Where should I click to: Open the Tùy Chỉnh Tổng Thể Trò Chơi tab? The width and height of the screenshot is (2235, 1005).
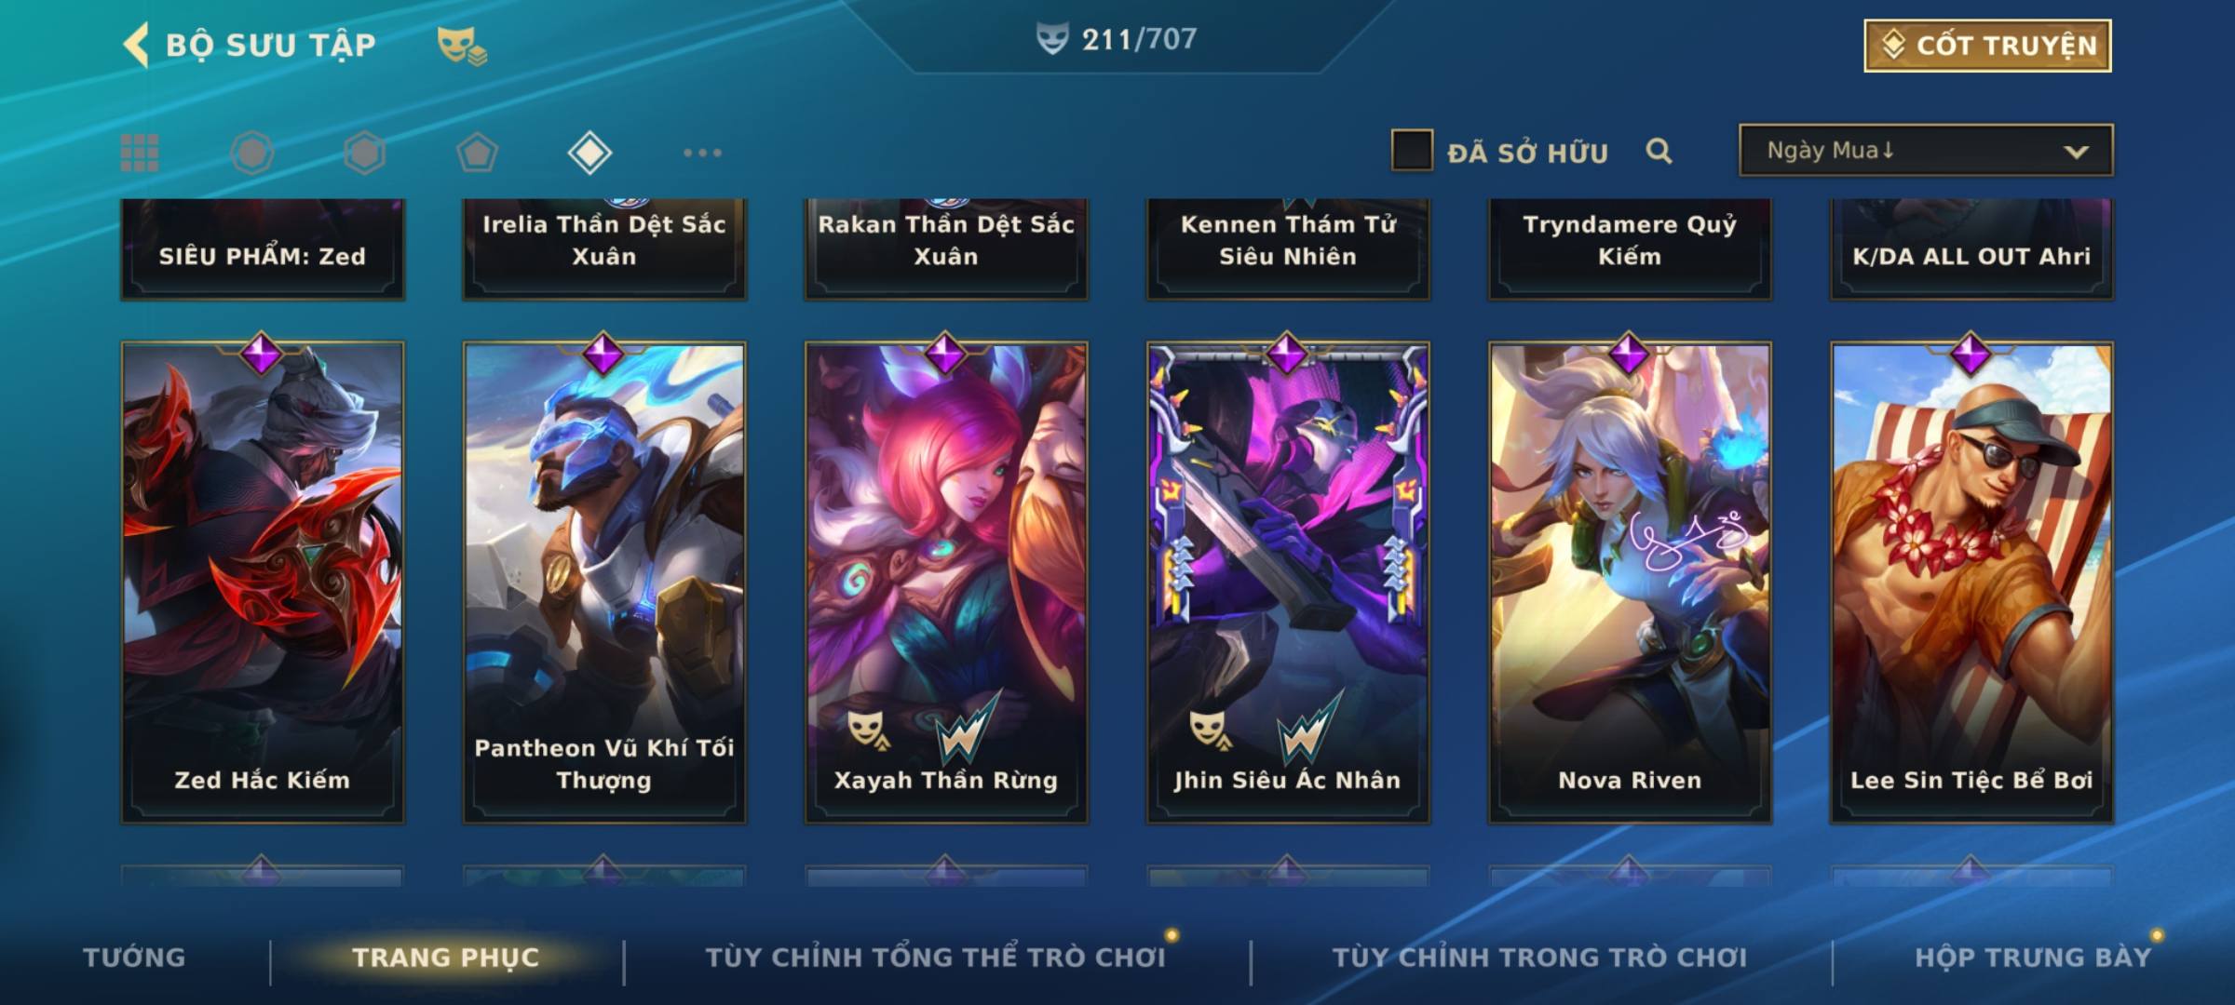tap(935, 958)
